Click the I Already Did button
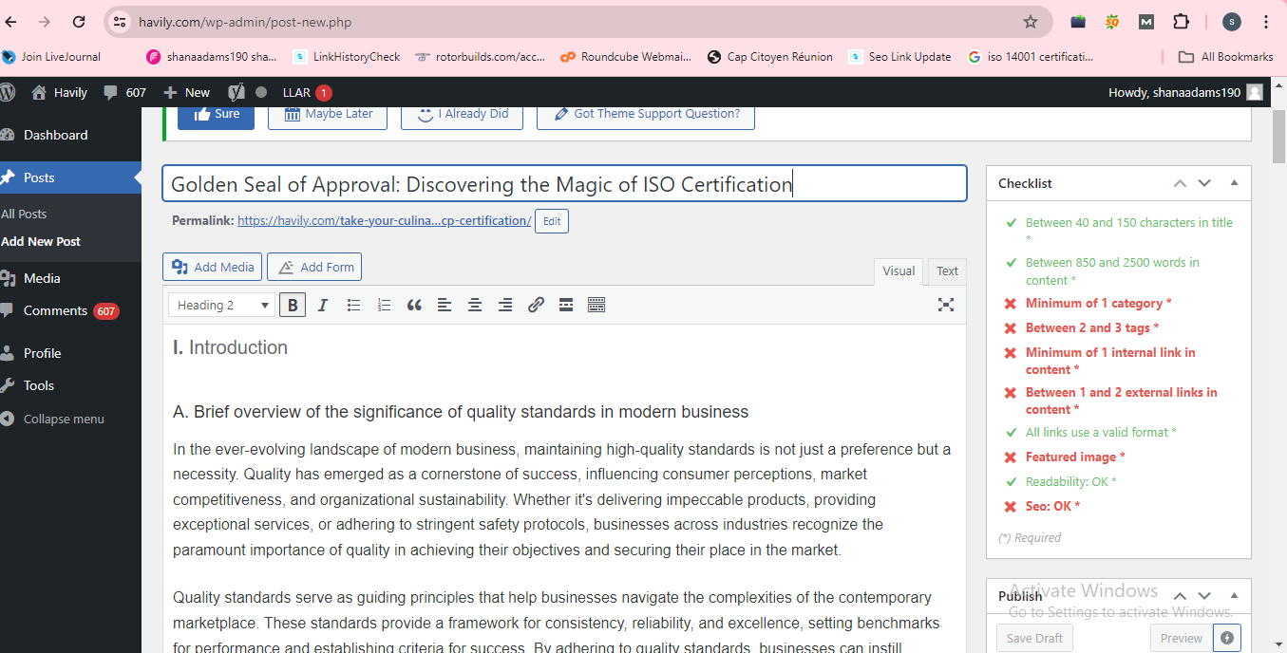The width and height of the screenshot is (1287, 653). tap(462, 114)
